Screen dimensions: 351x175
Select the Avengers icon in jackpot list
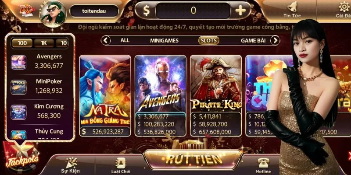click(x=18, y=63)
